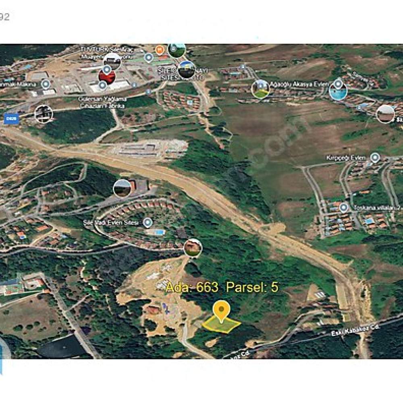The height and width of the screenshot is (403, 403).
Task: Select the Toskana Villaları place marker
Action: coord(344,208)
